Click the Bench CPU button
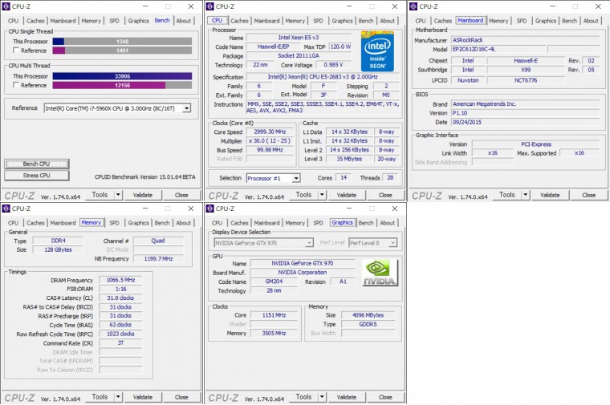 (37, 164)
